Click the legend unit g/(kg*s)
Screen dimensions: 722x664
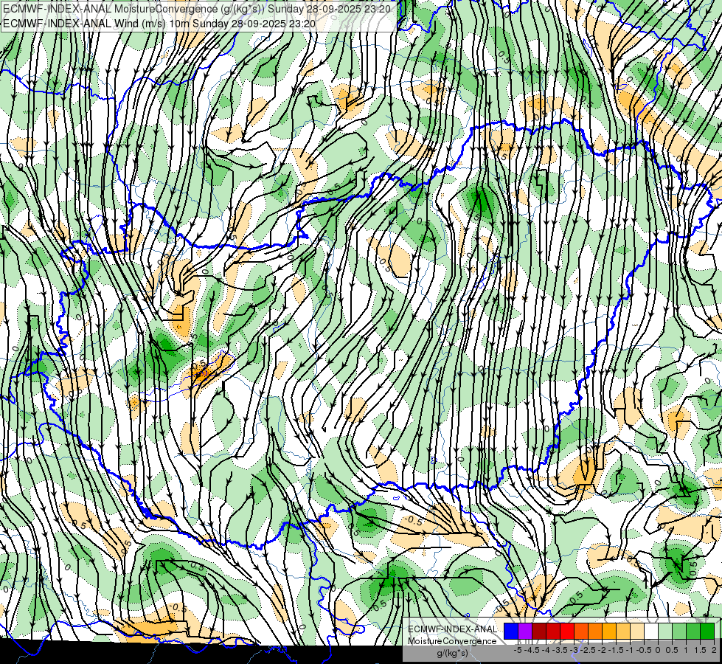453,653
